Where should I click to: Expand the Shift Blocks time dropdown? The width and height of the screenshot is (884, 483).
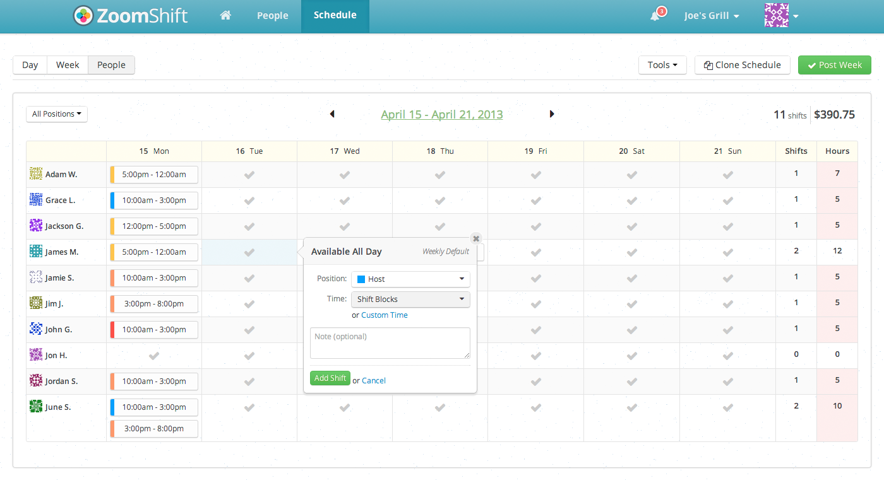tap(410, 300)
